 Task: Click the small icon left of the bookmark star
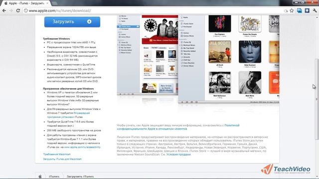(286, 11)
